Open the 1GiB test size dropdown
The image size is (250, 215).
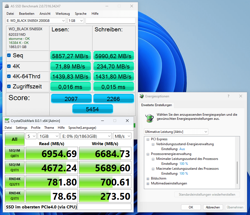(49, 136)
